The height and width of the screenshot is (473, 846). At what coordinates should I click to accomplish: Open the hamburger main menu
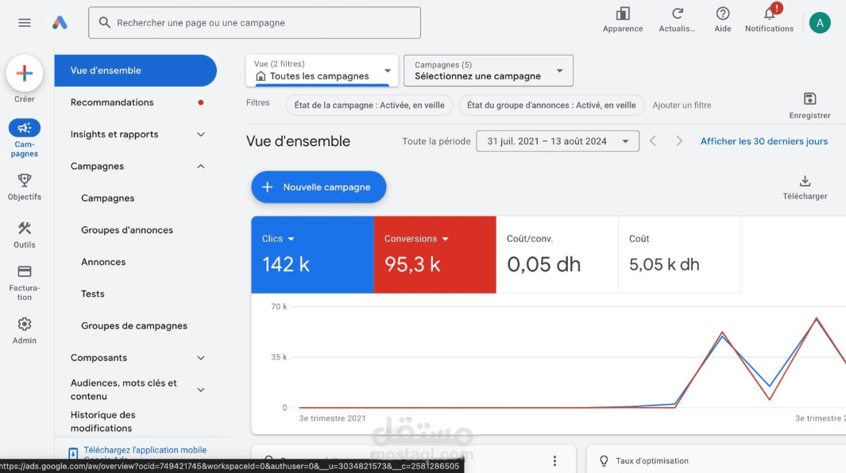25,23
